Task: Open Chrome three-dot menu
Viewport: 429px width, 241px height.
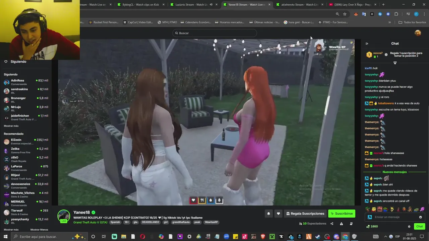Action: 424,14
